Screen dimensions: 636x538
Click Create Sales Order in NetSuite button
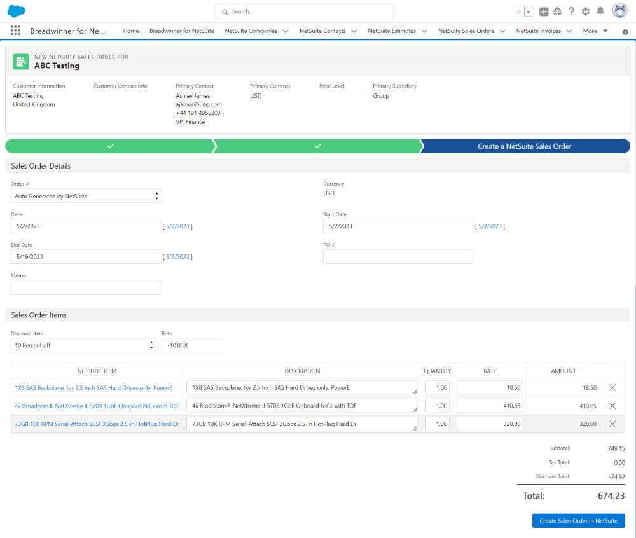point(578,520)
